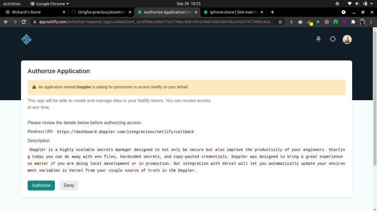The width and height of the screenshot is (377, 212).
Task: Open the purple gear extension icon
Action: point(344,22)
